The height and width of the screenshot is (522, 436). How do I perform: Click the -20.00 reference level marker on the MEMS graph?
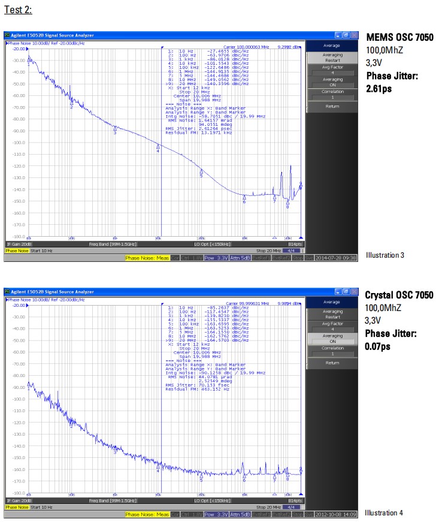16,49
